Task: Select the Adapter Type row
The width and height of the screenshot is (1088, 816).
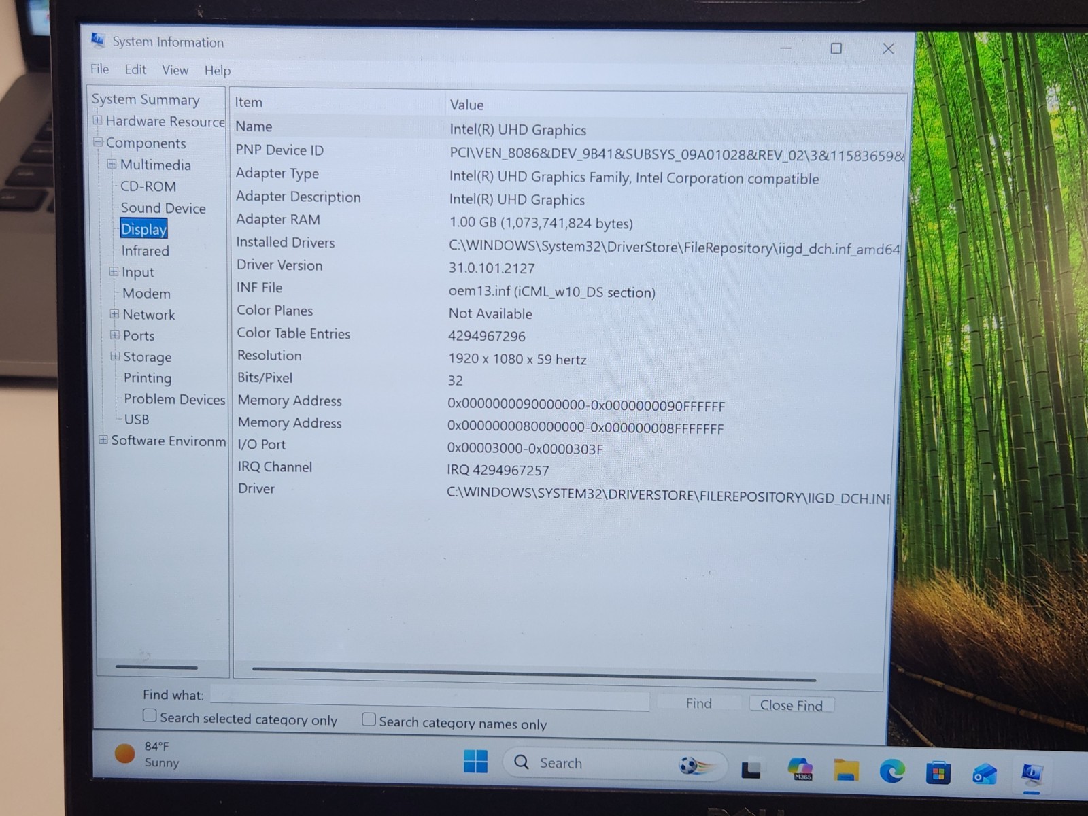Action: (568, 175)
